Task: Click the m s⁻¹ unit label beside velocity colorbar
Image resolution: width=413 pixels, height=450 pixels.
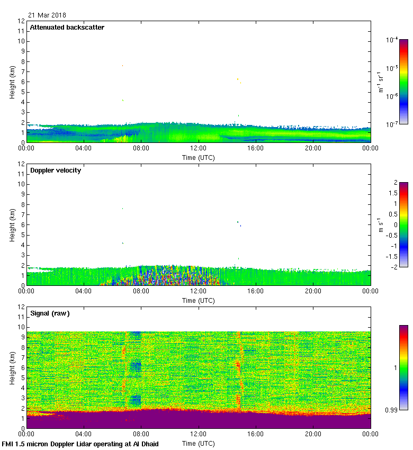Action: point(380,225)
